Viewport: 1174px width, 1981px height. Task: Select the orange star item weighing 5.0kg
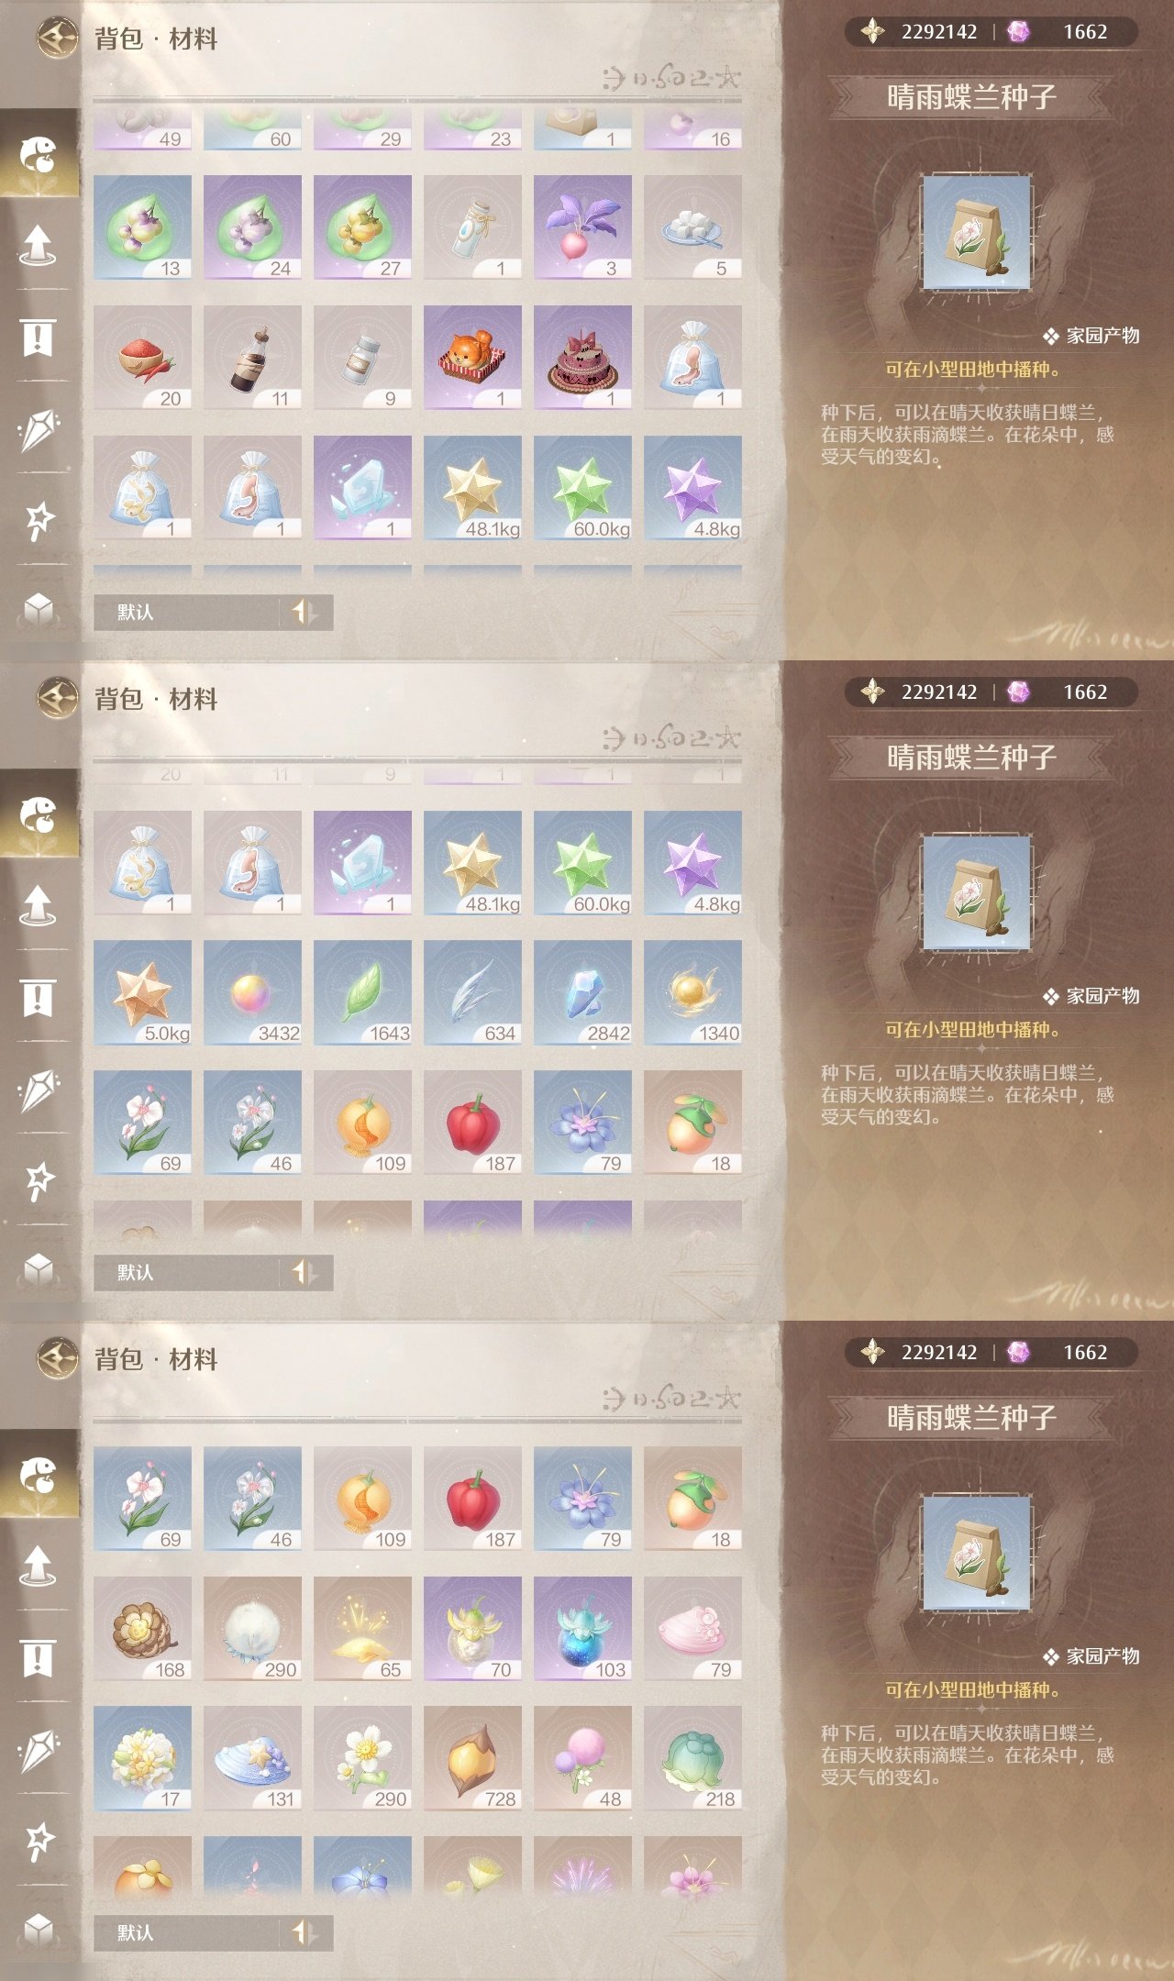pyautogui.click(x=142, y=992)
